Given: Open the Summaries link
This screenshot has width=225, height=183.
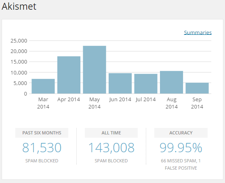Looking at the screenshot, I should pos(198,32).
